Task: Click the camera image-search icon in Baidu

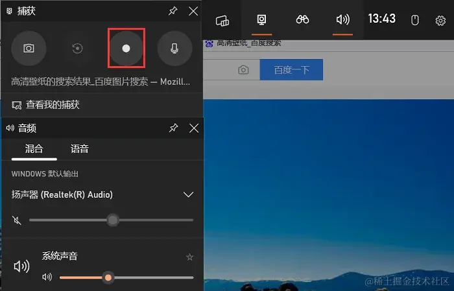Action: [x=243, y=70]
